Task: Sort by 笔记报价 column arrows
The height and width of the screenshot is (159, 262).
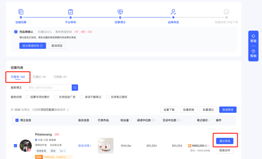Action: click(210, 121)
